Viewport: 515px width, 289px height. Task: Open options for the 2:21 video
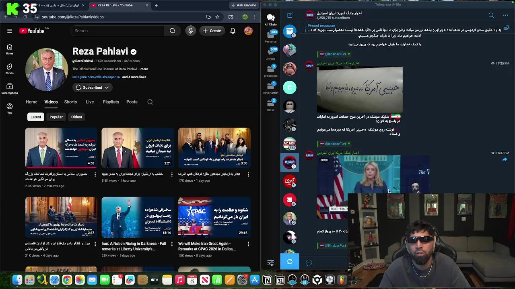[x=172, y=174]
